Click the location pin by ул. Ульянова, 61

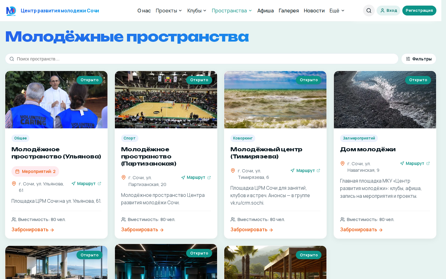point(14,184)
